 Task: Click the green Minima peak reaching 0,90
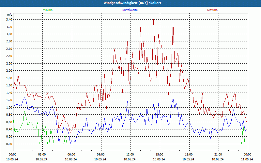point(25,111)
